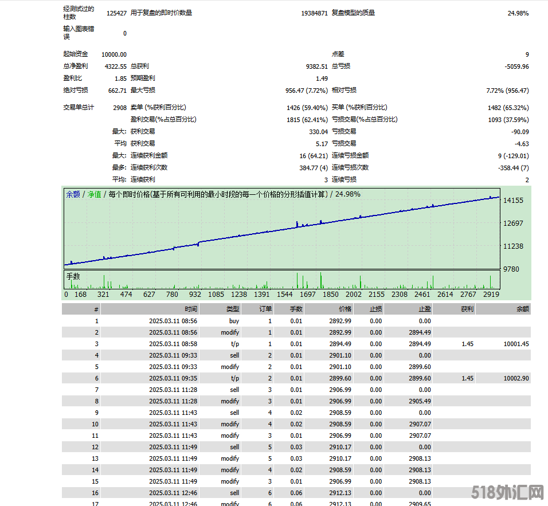Click the 2919 label on the chart x-axis

click(x=491, y=294)
